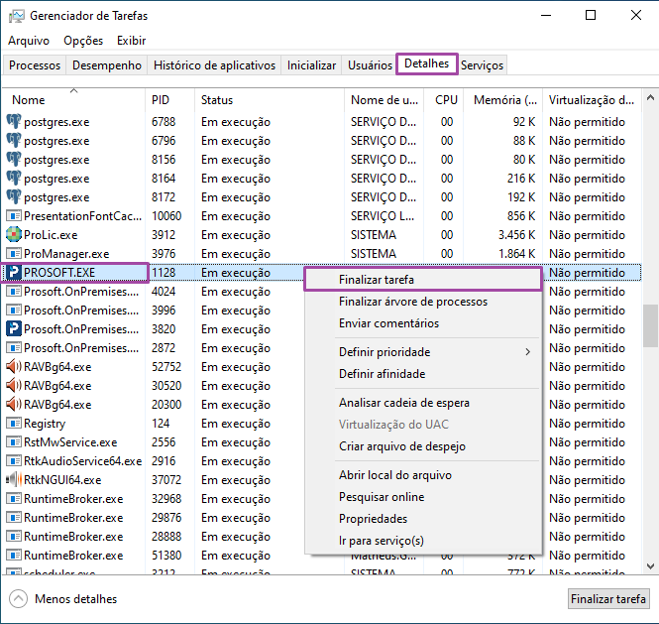The width and height of the screenshot is (659, 624).
Task: Click RuntimeBroker.exe icon for PID 29876
Action: (x=14, y=518)
